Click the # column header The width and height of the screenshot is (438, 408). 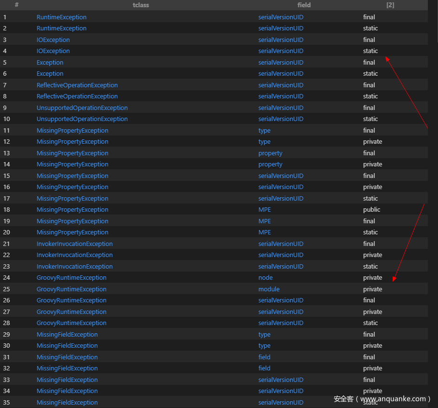point(16,5)
